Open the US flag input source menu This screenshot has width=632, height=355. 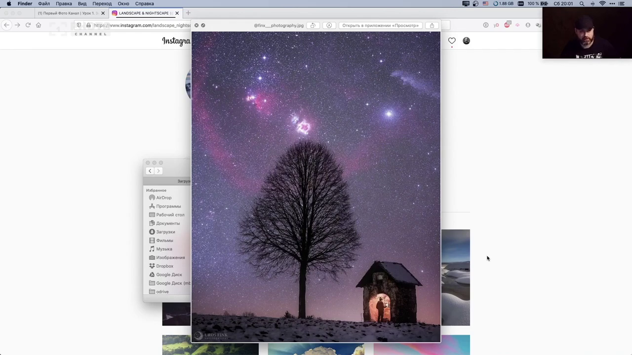click(x=485, y=3)
